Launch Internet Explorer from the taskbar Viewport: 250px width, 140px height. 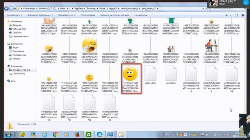click(44, 135)
